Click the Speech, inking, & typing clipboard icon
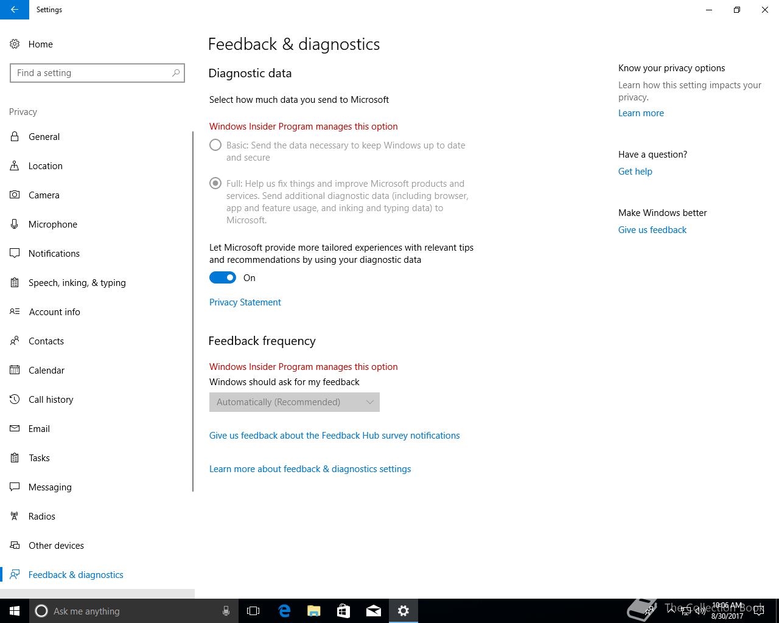Screen dimensions: 779x623 (x=15, y=282)
